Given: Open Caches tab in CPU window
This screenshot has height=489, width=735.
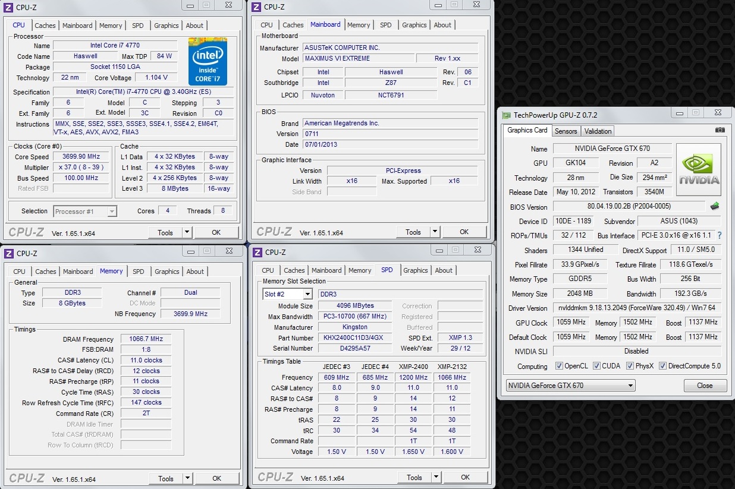Looking at the screenshot, I should [x=45, y=26].
